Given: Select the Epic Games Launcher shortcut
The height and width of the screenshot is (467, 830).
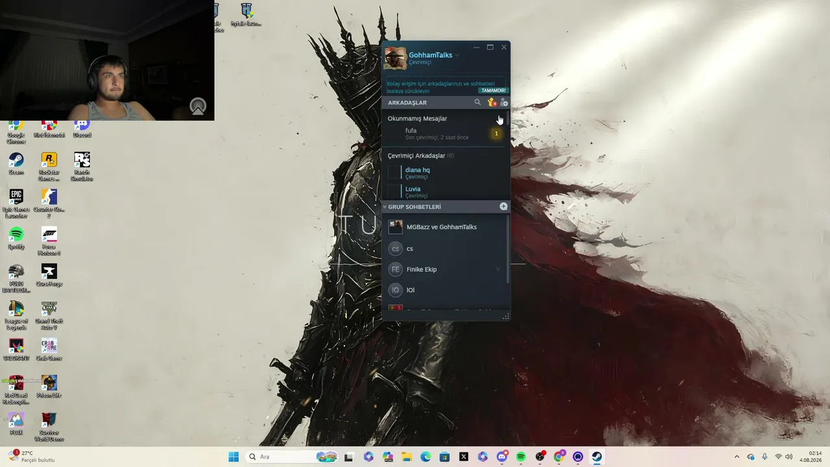Looking at the screenshot, I should click(16, 204).
